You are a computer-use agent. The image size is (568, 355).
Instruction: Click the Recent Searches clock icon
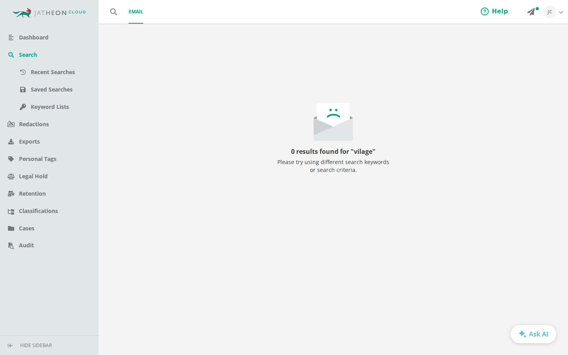(23, 72)
